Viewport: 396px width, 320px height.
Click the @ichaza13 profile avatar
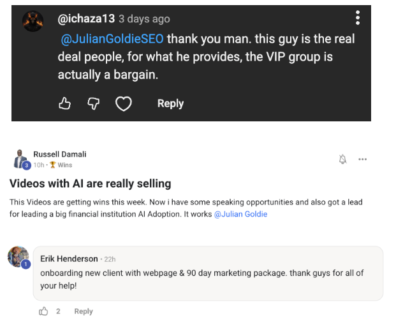(x=33, y=21)
